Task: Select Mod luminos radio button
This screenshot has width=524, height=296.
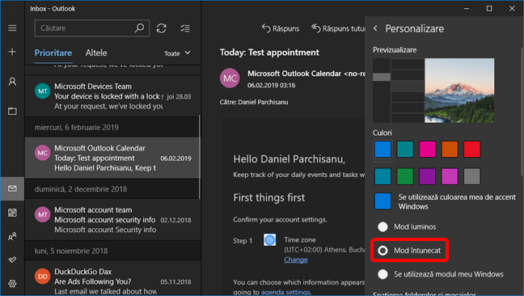Action: click(382, 226)
